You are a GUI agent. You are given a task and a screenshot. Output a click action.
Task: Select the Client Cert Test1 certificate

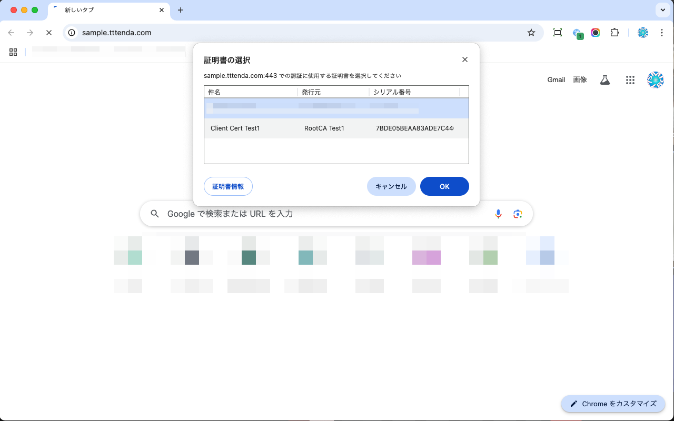point(235,128)
